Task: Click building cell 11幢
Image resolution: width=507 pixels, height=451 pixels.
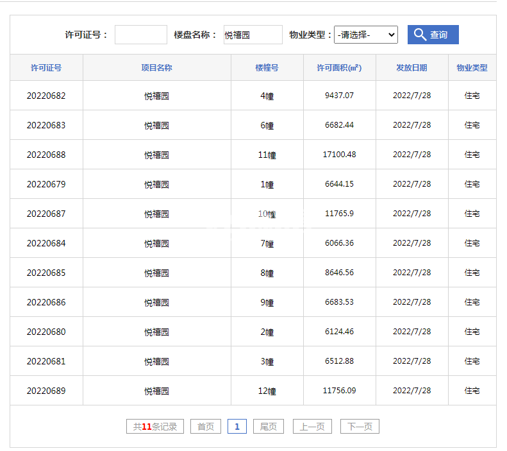Action: coord(267,155)
